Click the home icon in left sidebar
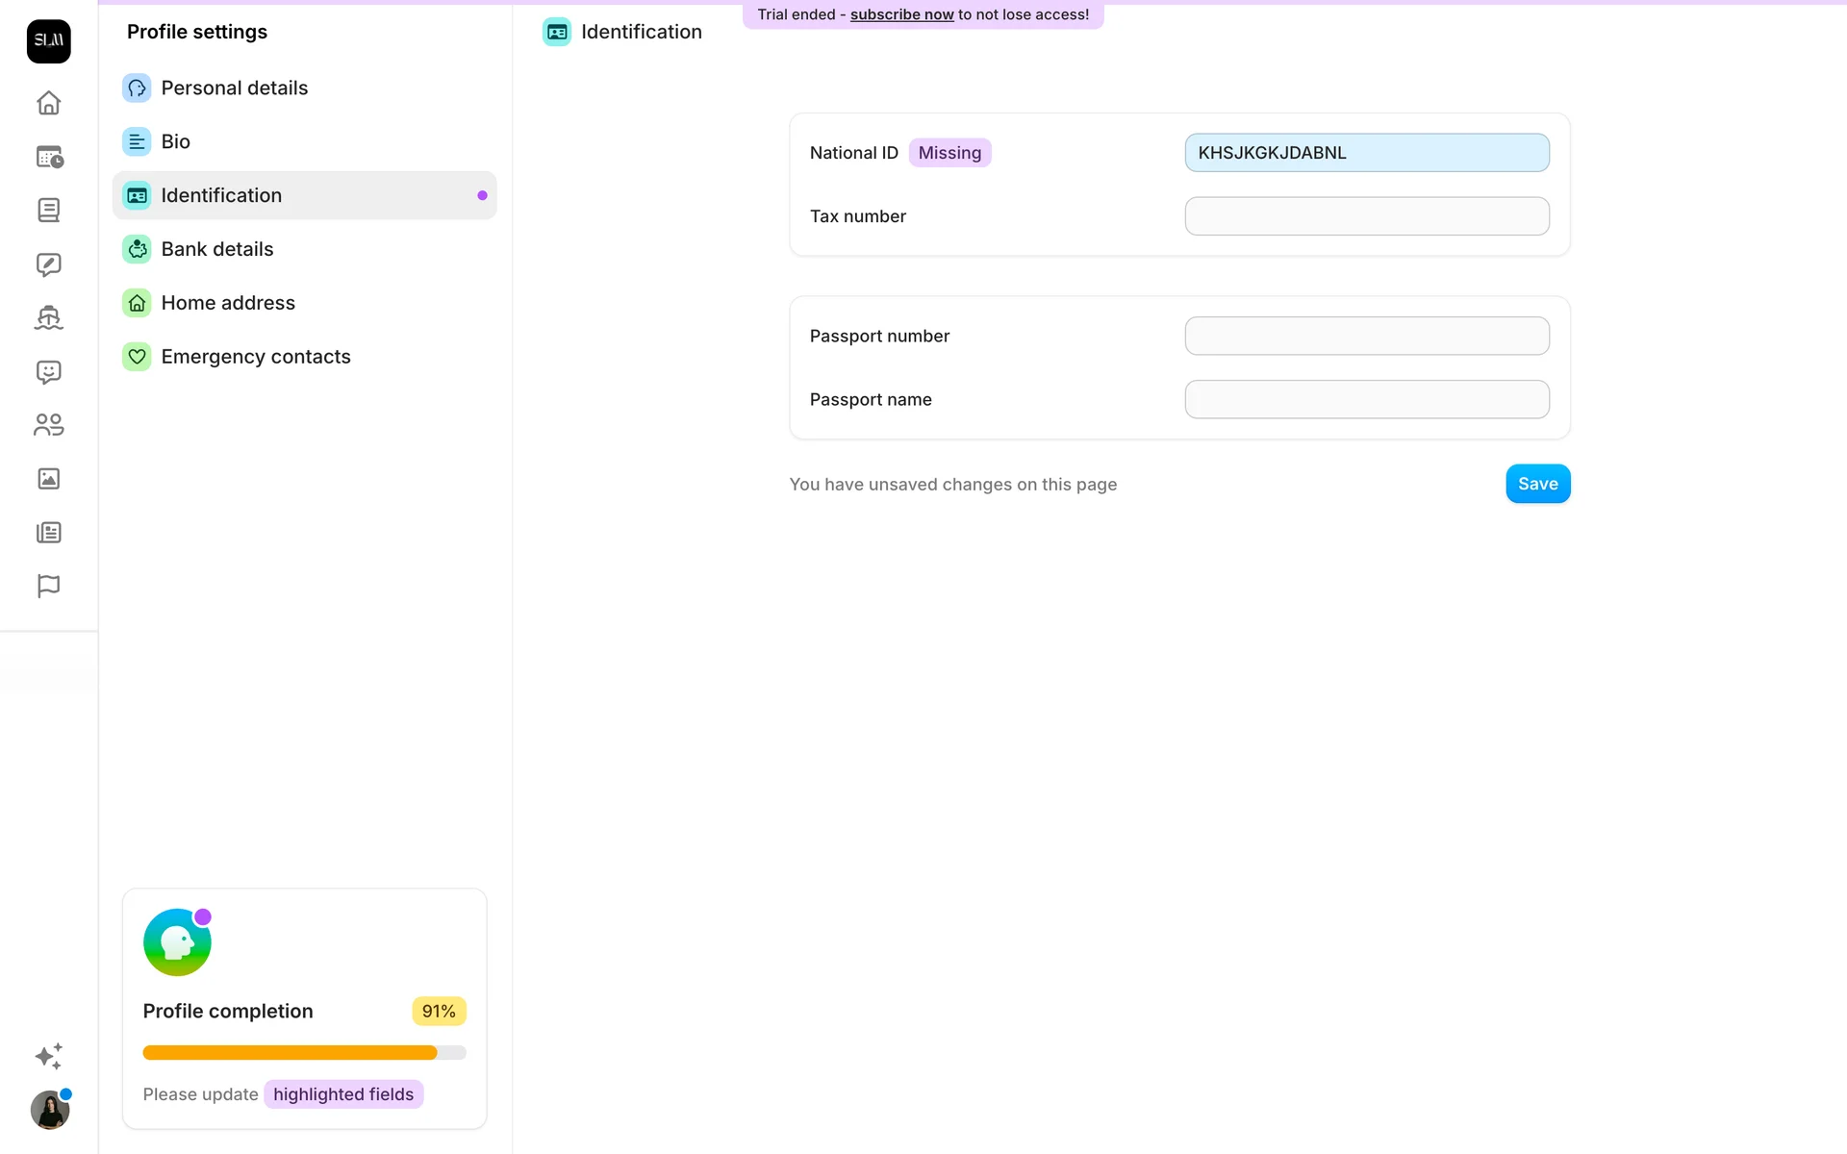 pos(48,103)
